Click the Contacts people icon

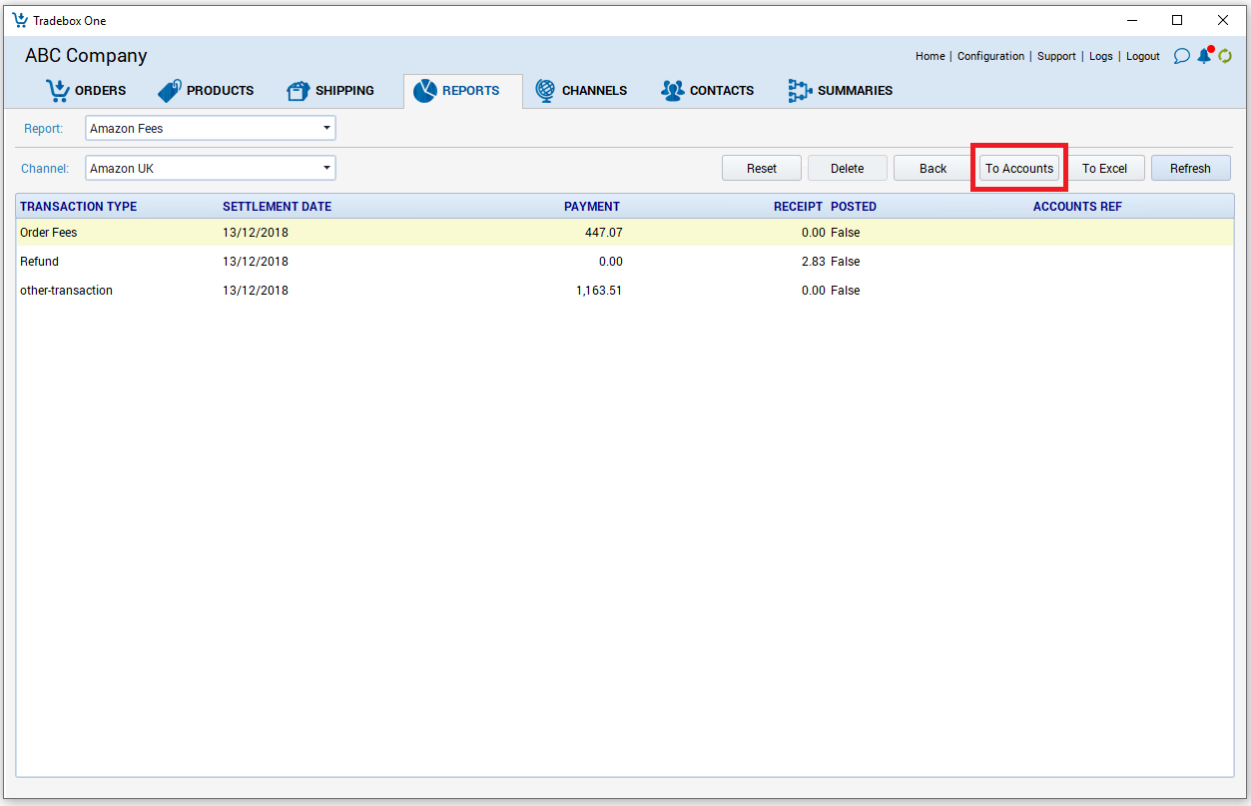tap(673, 91)
